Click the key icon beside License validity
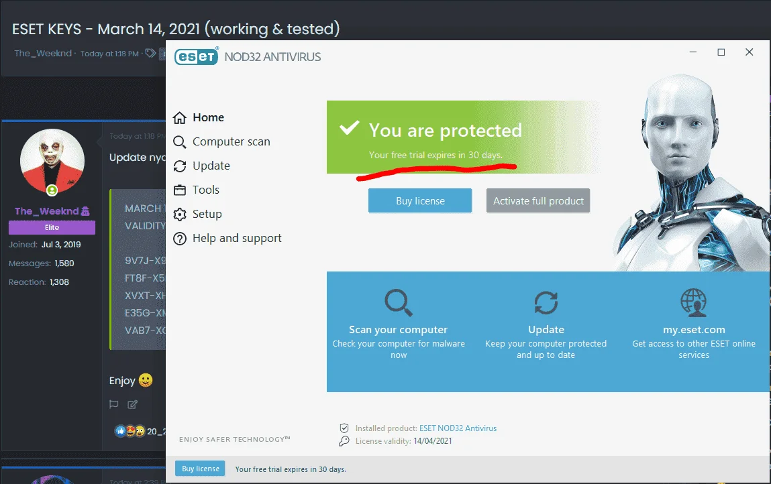The height and width of the screenshot is (484, 771). click(x=344, y=440)
